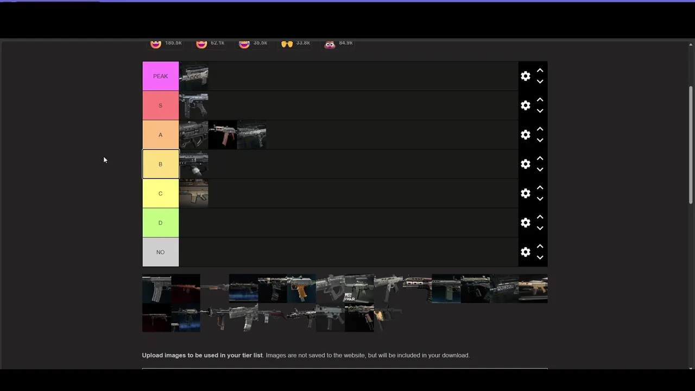Move the NO tier row up
Viewport: 695px width, 391px height.
540,247
